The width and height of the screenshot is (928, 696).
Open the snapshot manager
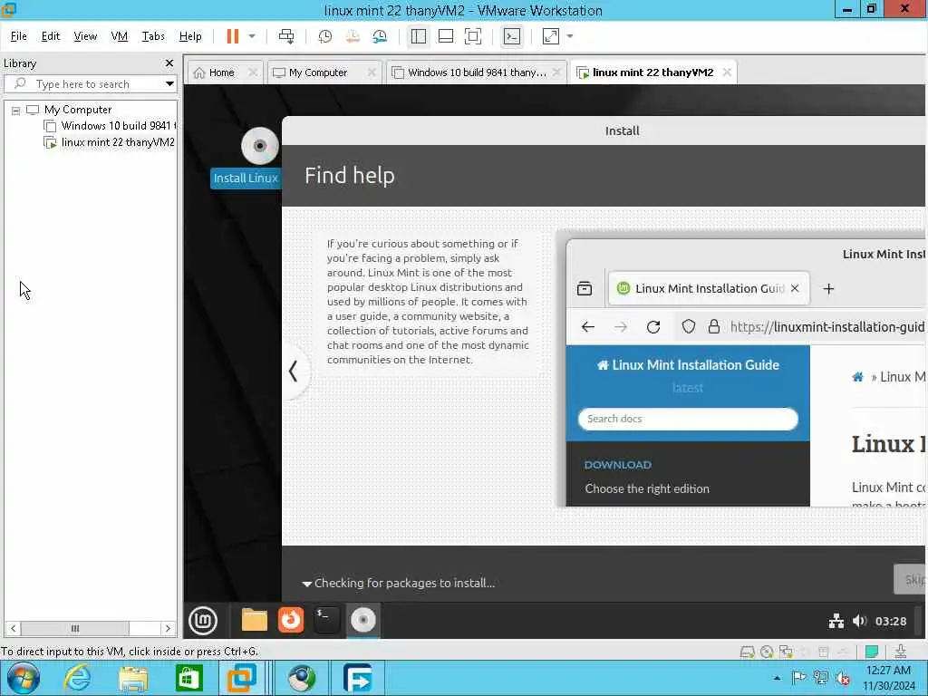[x=380, y=36]
